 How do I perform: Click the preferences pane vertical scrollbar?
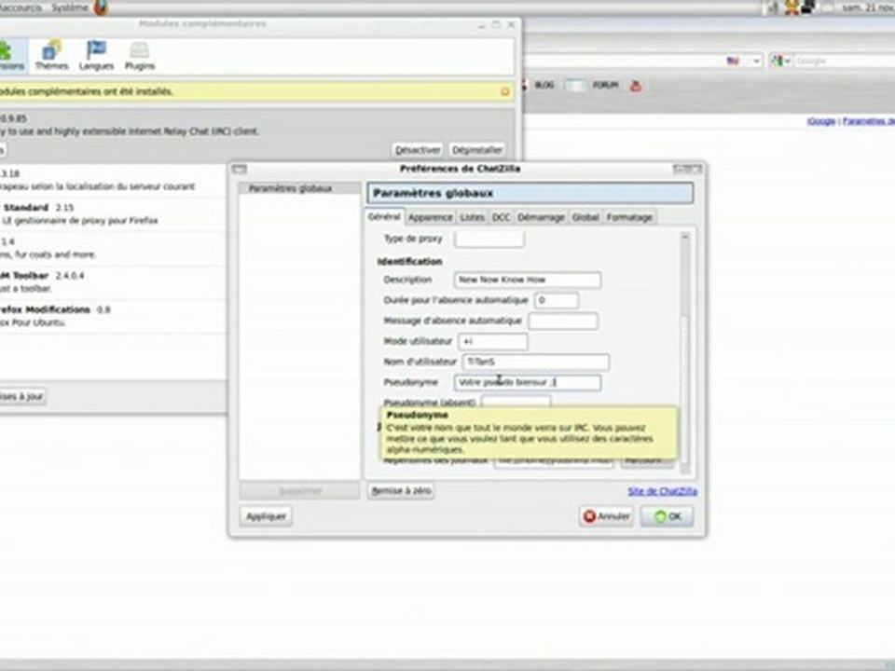tap(685, 352)
